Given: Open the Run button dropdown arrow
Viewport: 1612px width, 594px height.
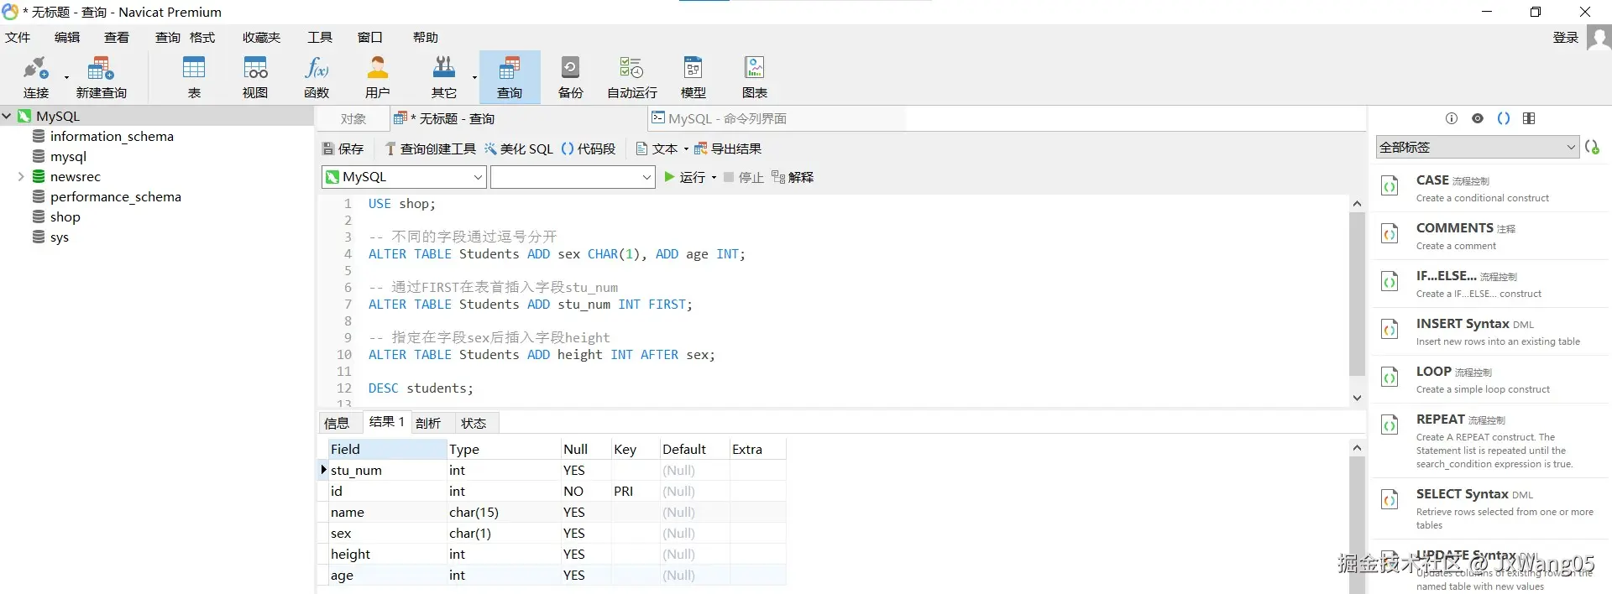Looking at the screenshot, I should click(714, 178).
